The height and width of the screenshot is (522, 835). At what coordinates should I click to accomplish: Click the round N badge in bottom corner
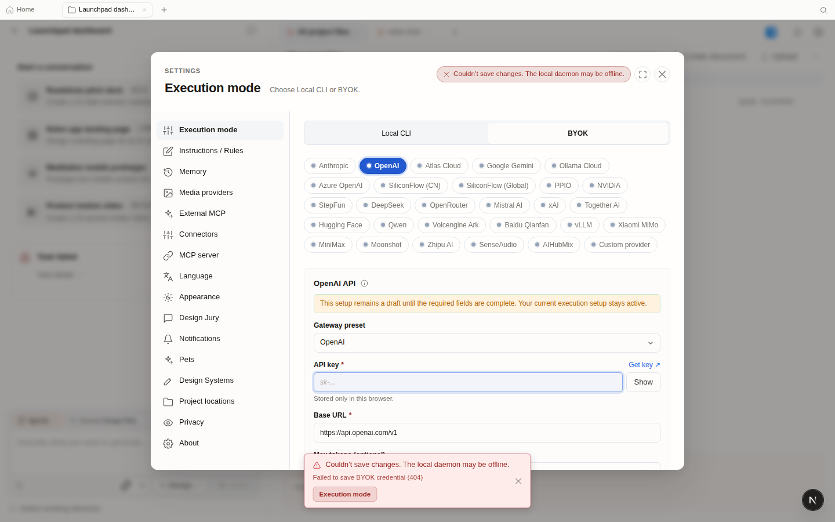click(x=813, y=500)
